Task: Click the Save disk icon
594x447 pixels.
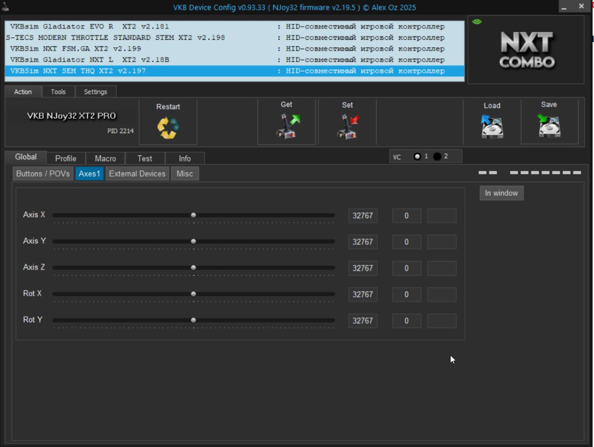Action: (549, 126)
